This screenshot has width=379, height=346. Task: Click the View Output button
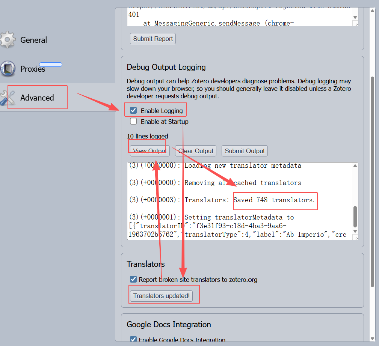point(150,151)
